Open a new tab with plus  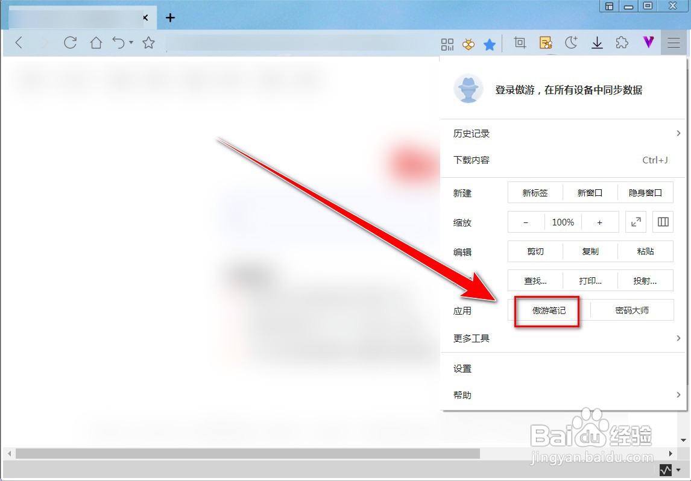click(170, 17)
